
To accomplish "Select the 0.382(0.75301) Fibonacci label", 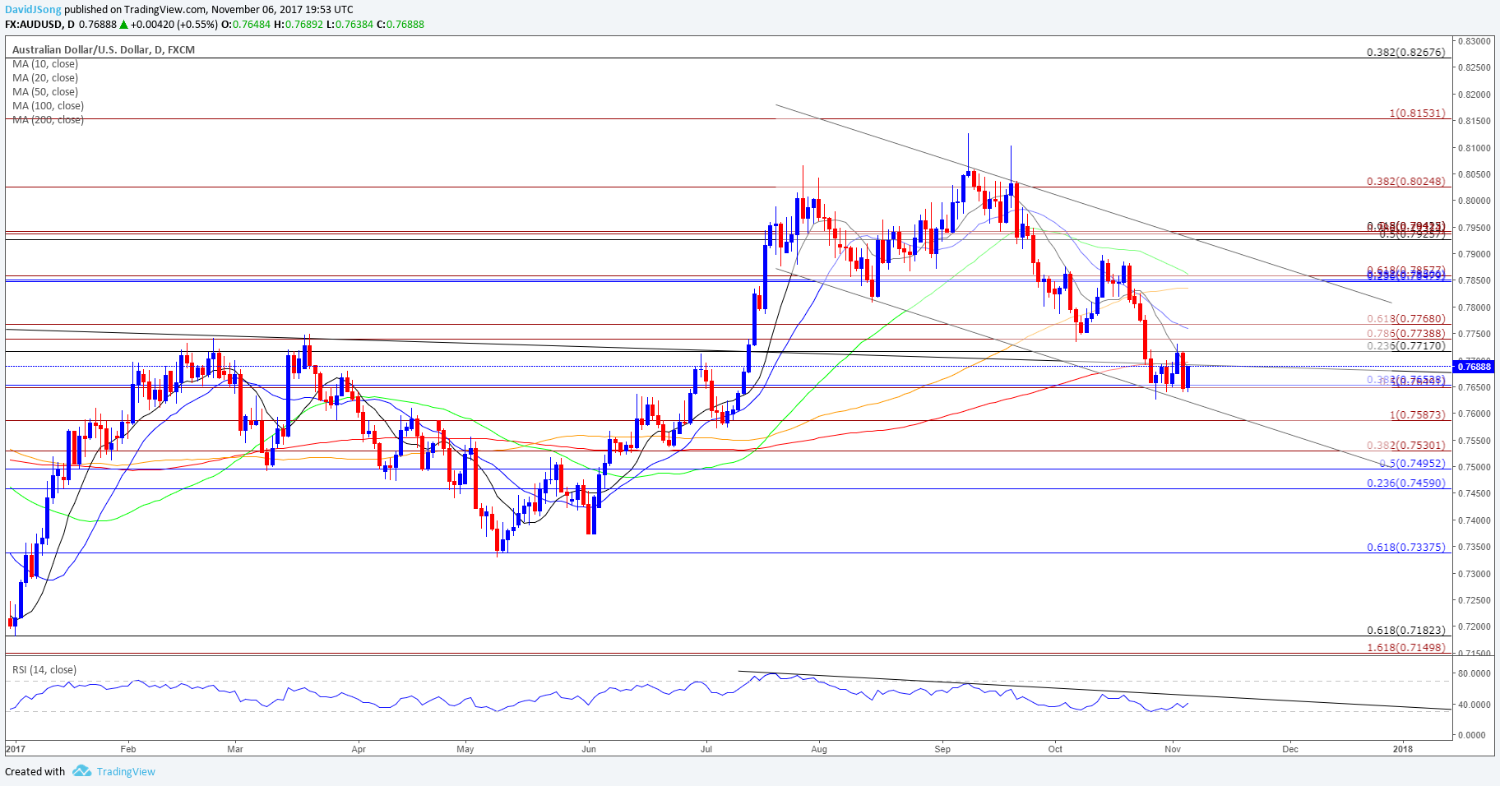I will click(x=1405, y=446).
